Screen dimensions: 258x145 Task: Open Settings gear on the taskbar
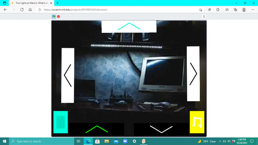click(134, 141)
